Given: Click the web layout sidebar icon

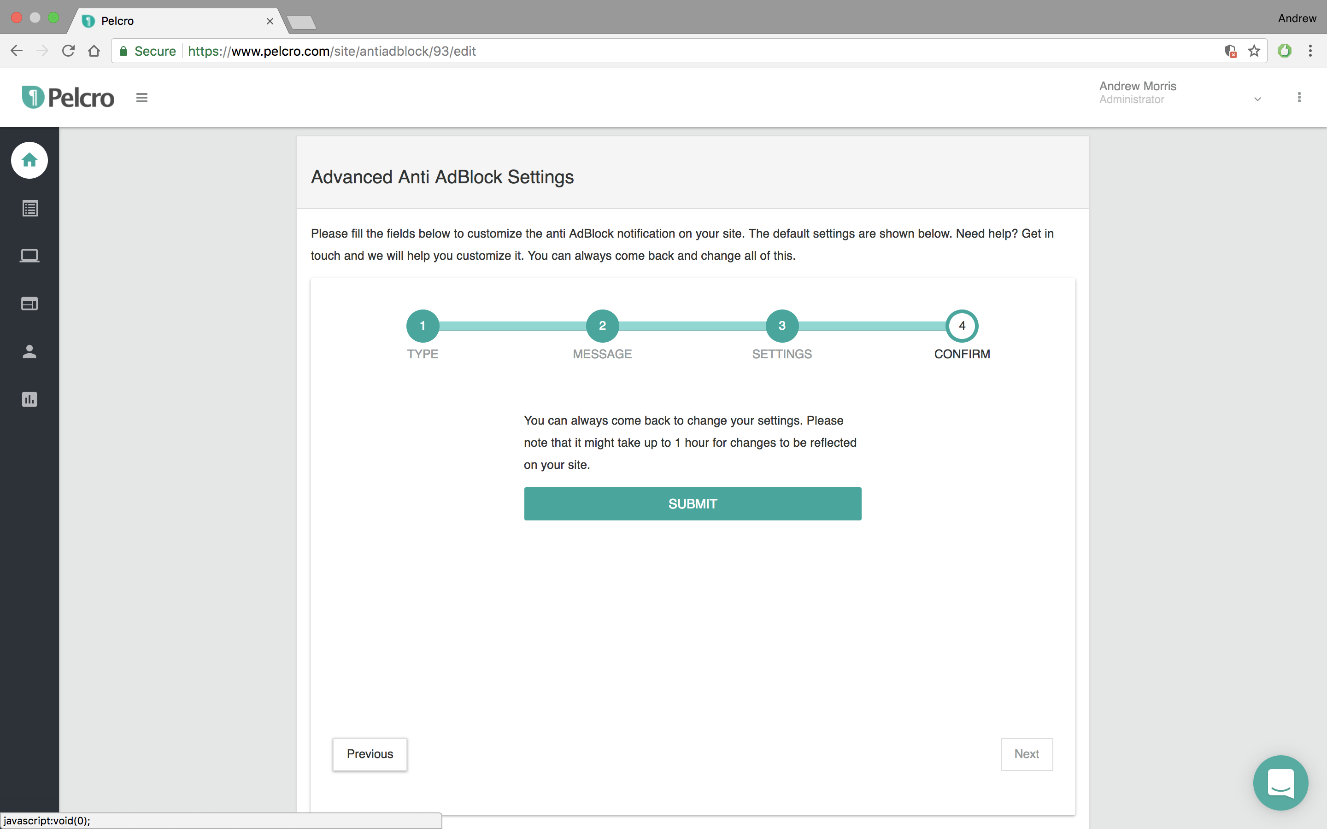Looking at the screenshot, I should click(29, 304).
